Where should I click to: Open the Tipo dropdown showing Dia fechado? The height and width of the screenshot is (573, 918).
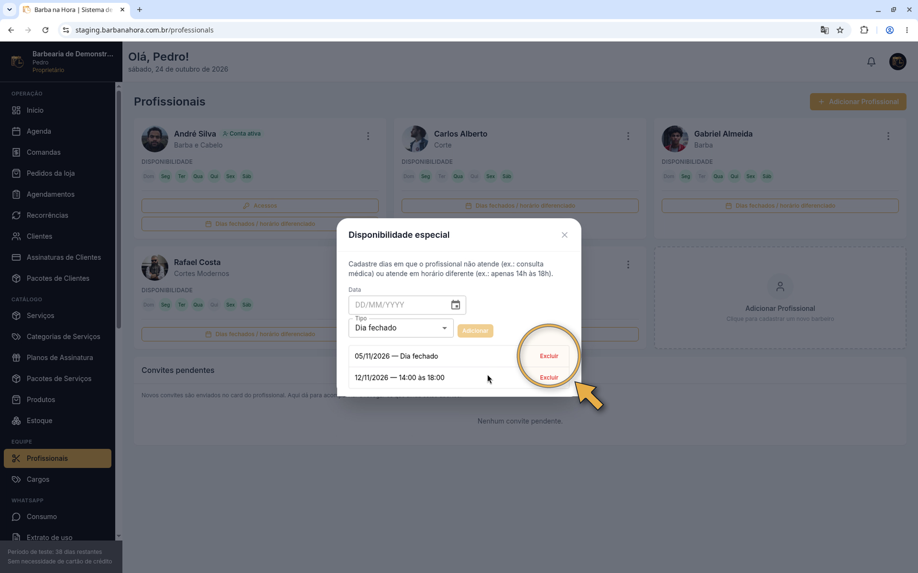click(x=401, y=328)
